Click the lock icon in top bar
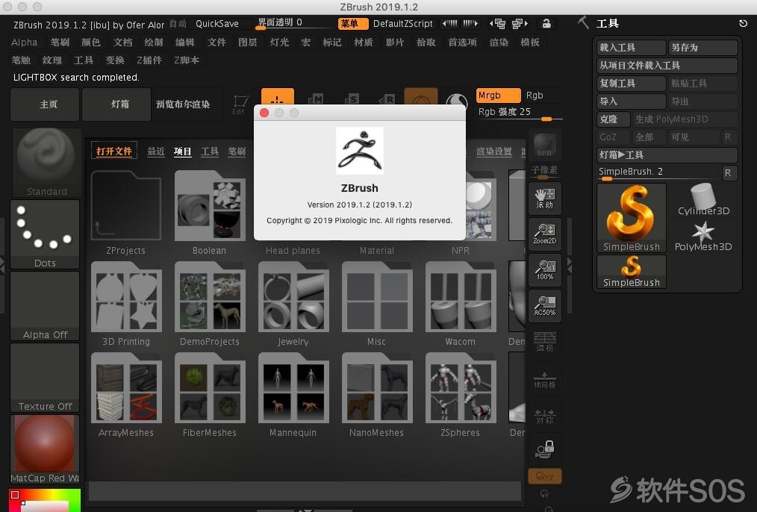Image resolution: width=757 pixels, height=512 pixels. (x=546, y=23)
